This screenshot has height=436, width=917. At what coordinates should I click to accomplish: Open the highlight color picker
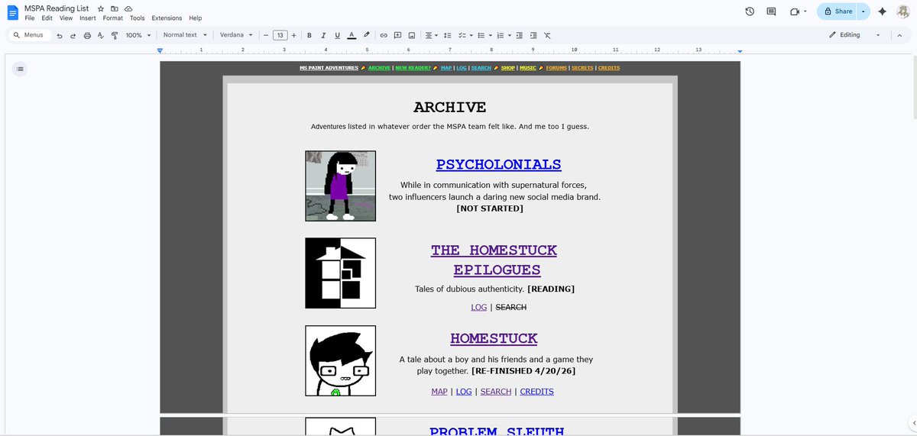click(x=367, y=35)
